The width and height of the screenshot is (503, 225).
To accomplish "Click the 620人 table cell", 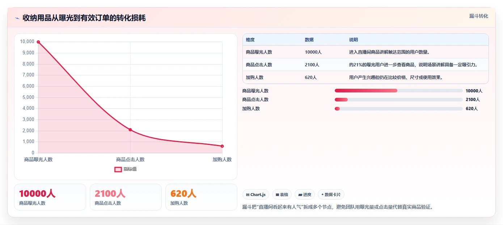I will tap(311, 78).
